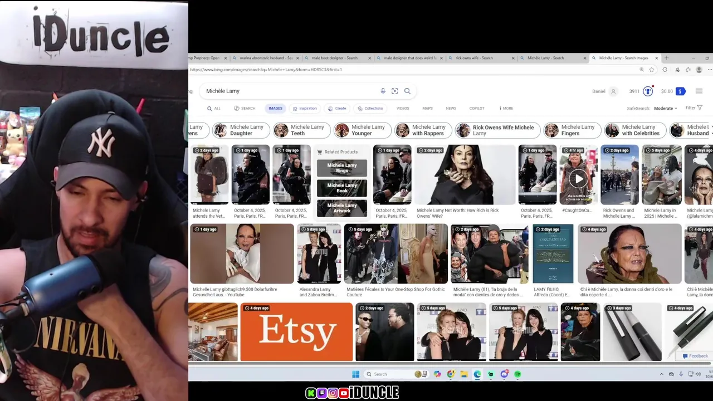Click the microphone voice search icon

[x=383, y=91]
